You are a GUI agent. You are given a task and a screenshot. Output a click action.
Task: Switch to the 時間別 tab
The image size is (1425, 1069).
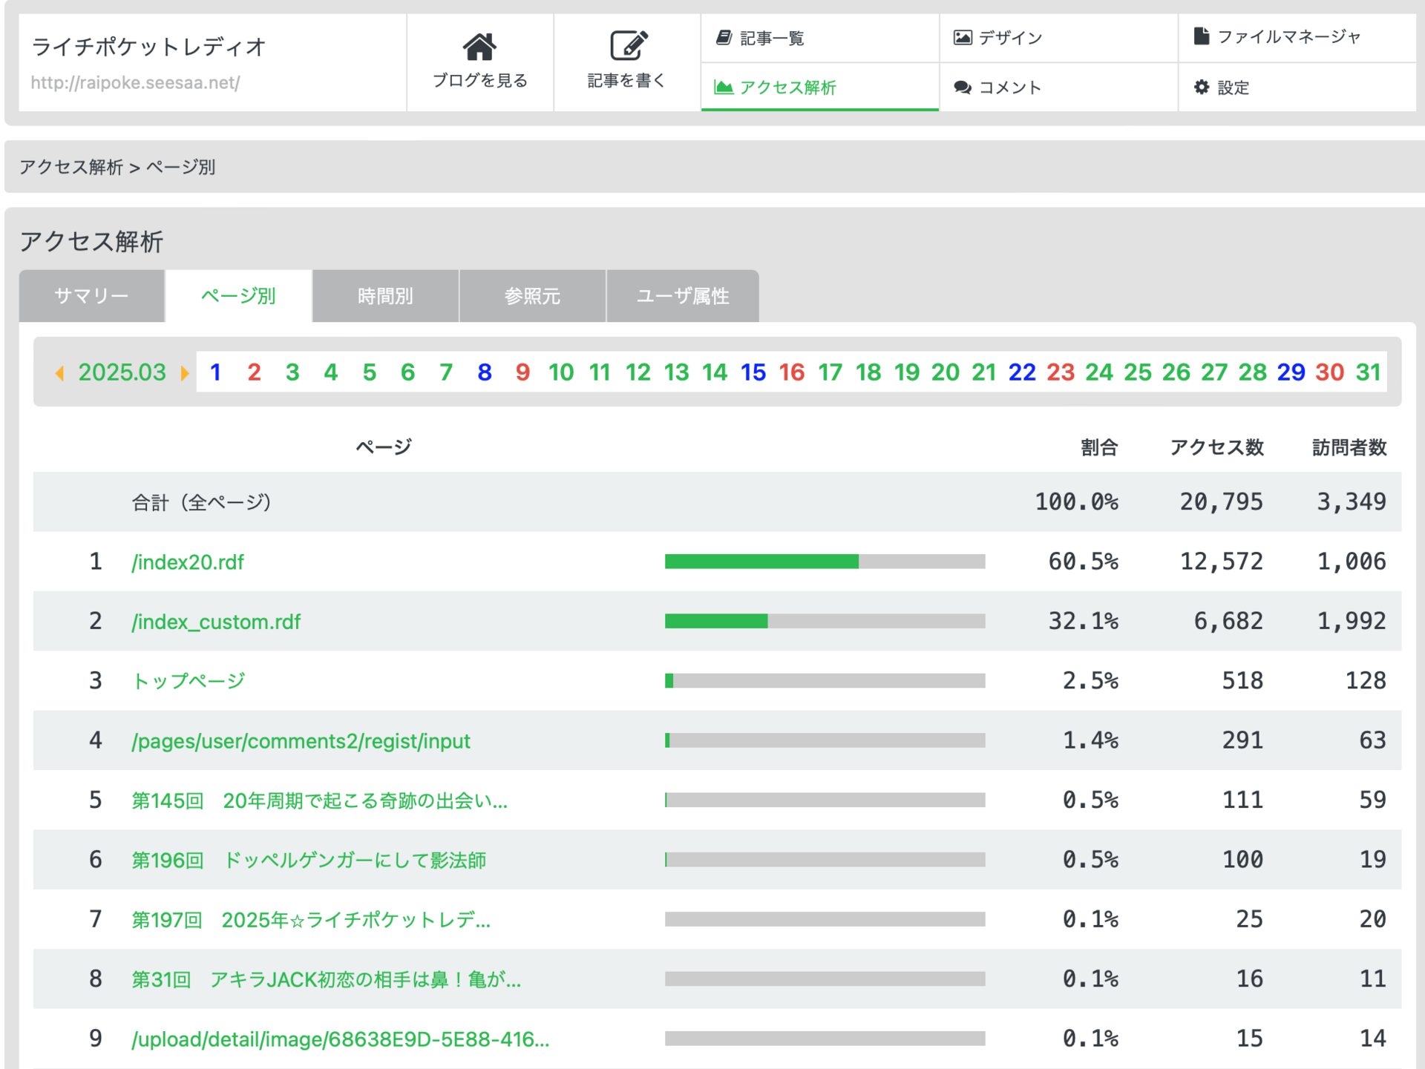click(x=385, y=296)
